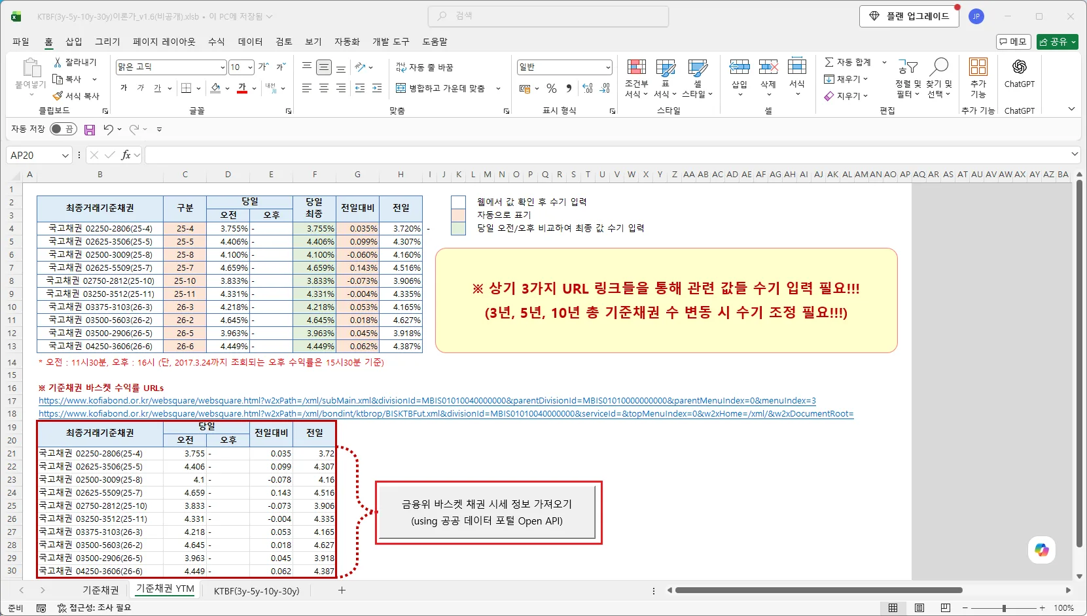The width and height of the screenshot is (1087, 616).
Task: Click the Cut (잘라내기) scissors icon
Action: coord(58,62)
